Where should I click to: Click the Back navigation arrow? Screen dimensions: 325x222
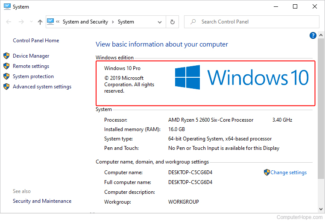point(9,22)
